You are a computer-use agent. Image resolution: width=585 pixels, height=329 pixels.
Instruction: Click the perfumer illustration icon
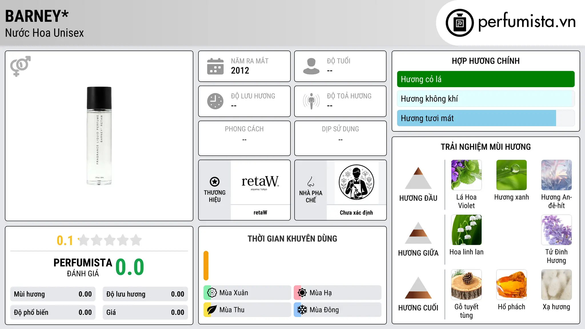pos(356,182)
